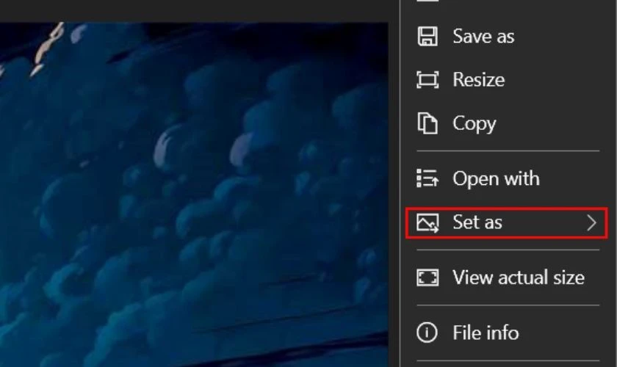Choose the Save as text label
This screenshot has height=367, width=617.
click(483, 36)
